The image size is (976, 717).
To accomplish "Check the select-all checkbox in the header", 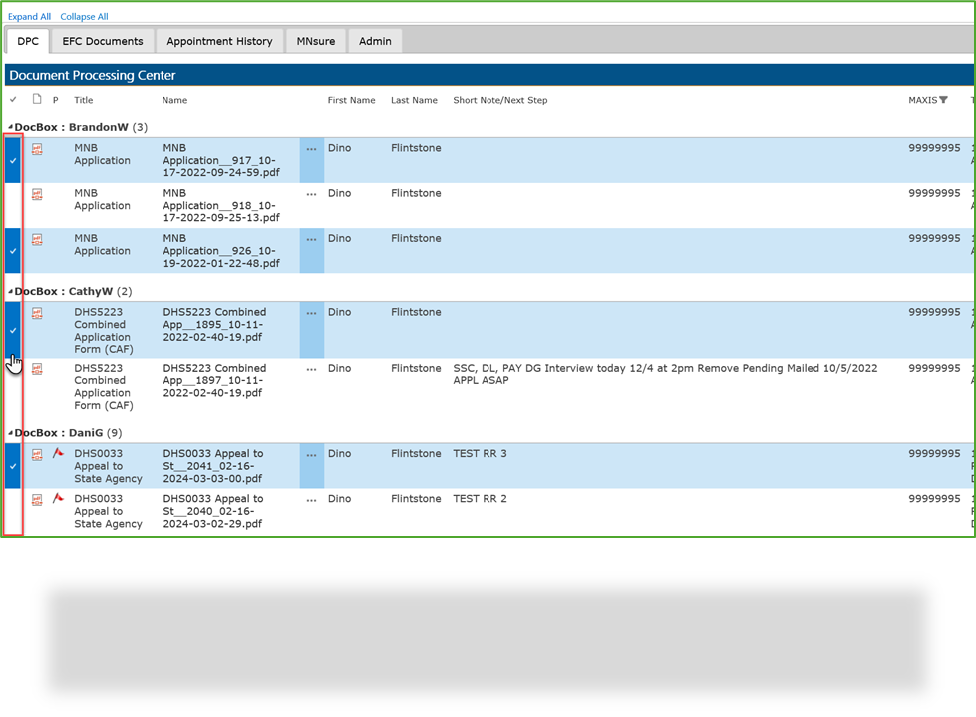I will point(12,100).
